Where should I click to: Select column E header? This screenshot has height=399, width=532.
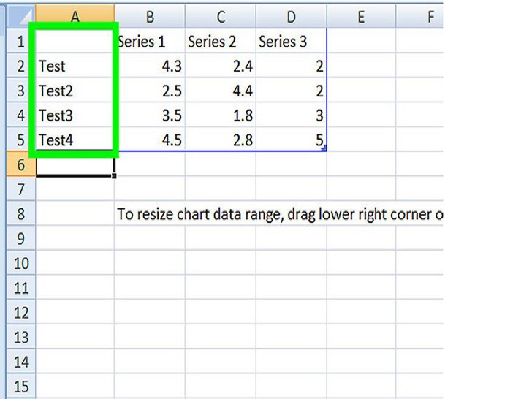pos(361,16)
